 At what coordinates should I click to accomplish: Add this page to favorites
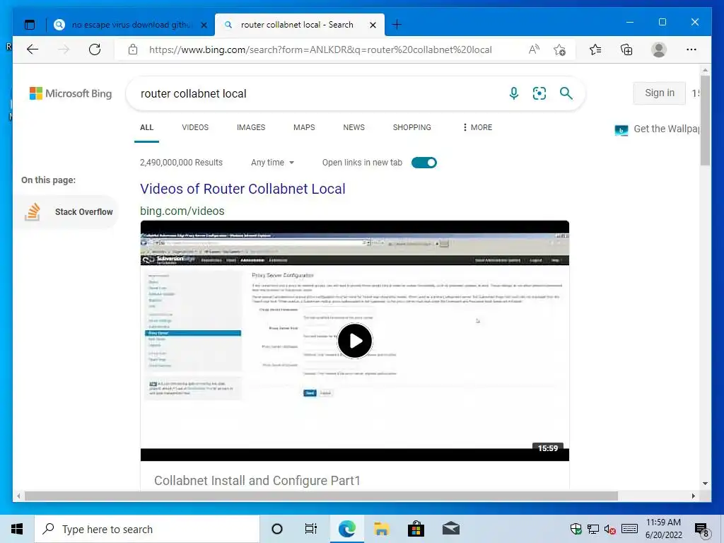coord(560,49)
